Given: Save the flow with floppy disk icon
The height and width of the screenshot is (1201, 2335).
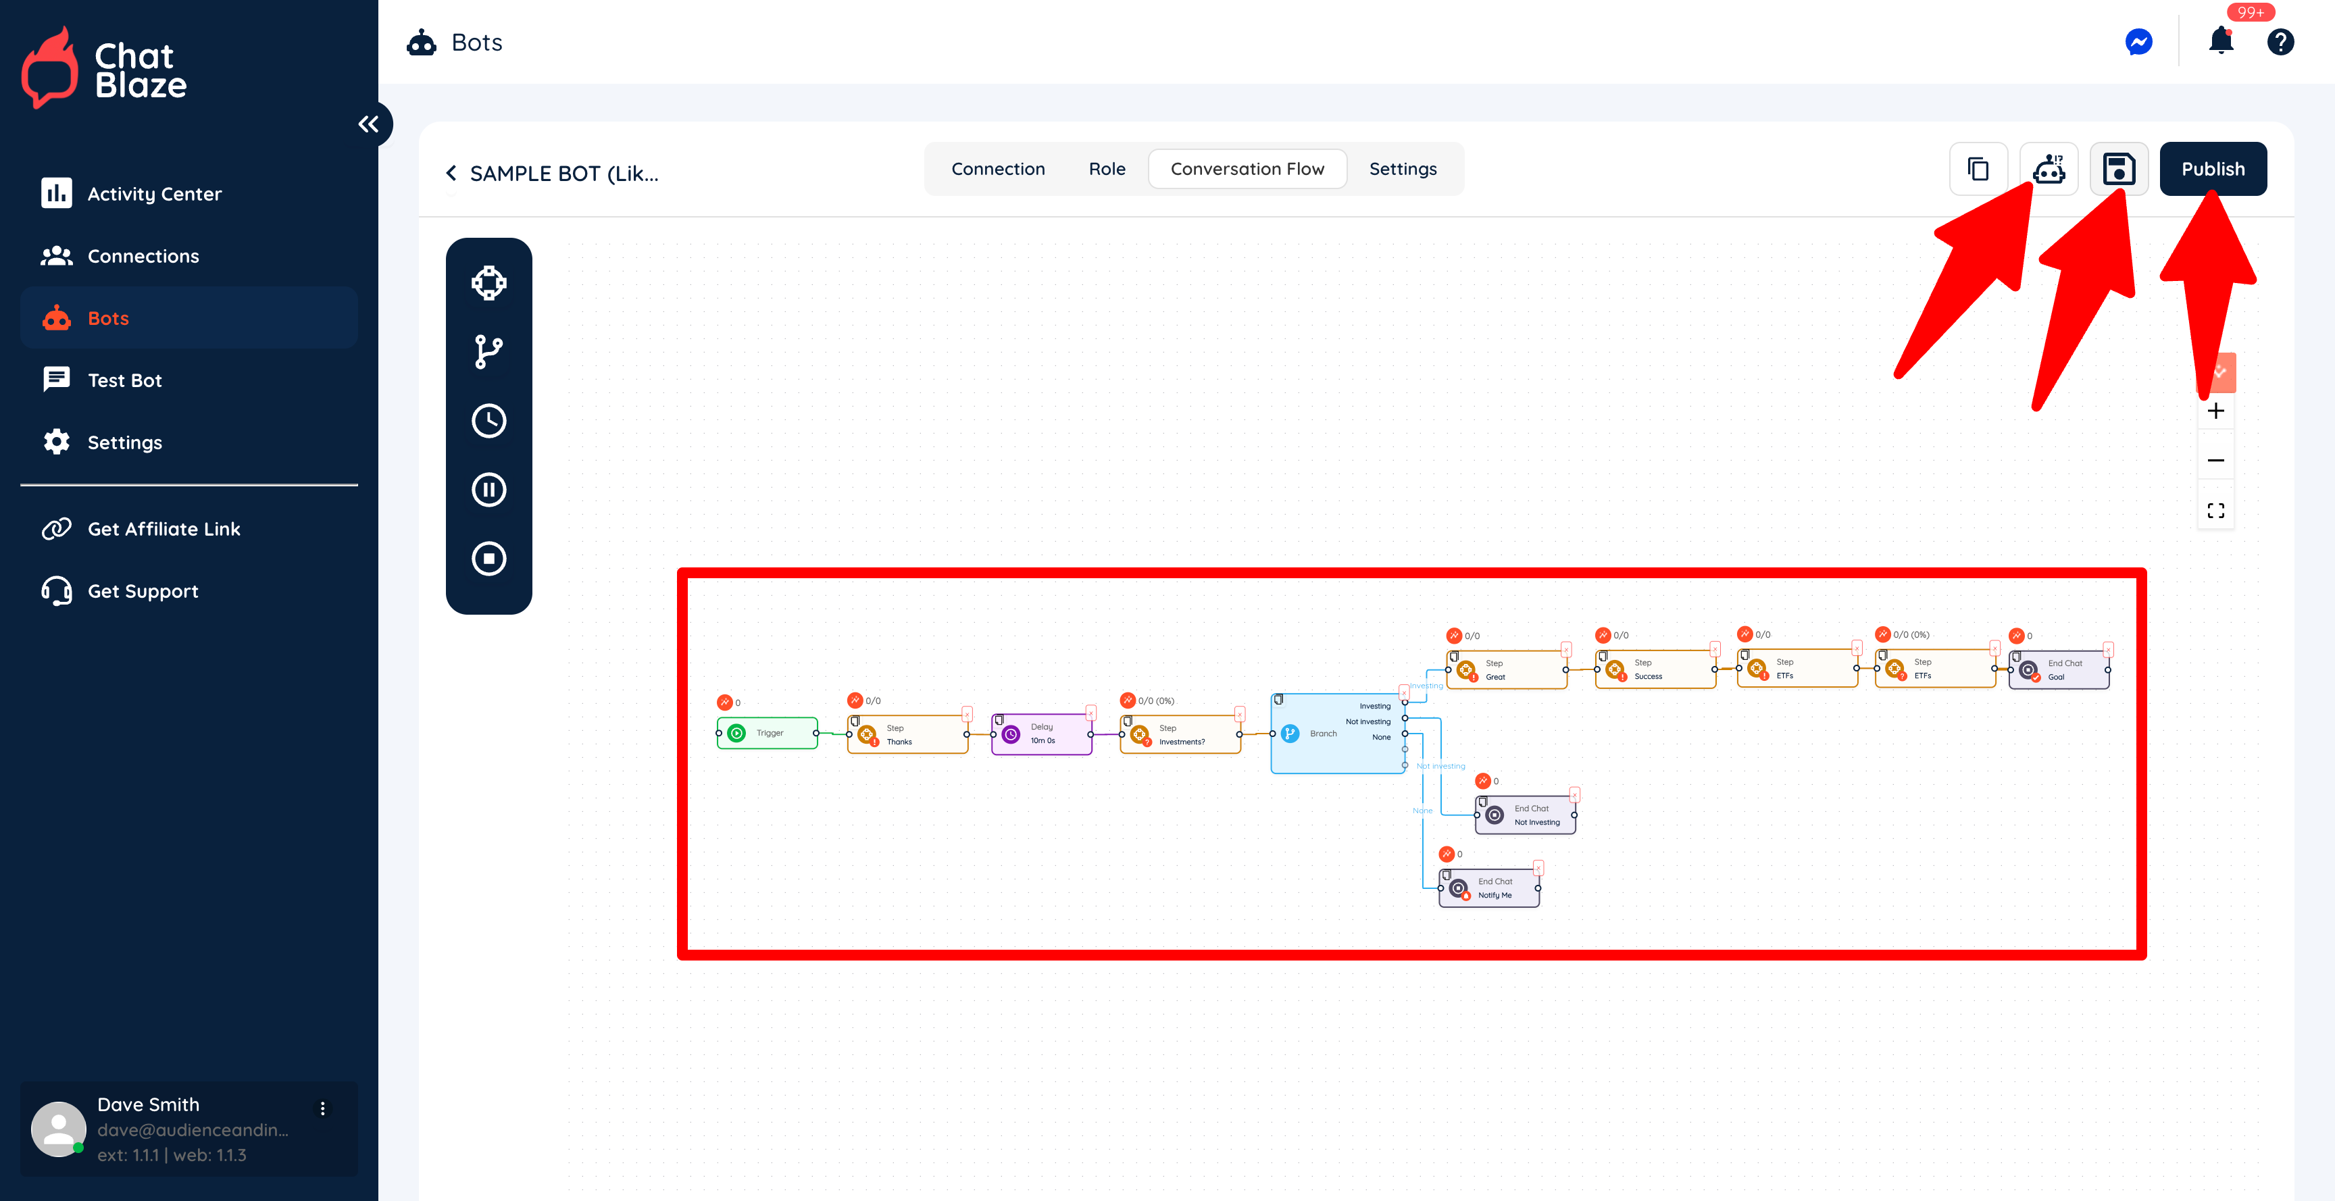Looking at the screenshot, I should click(x=2118, y=169).
